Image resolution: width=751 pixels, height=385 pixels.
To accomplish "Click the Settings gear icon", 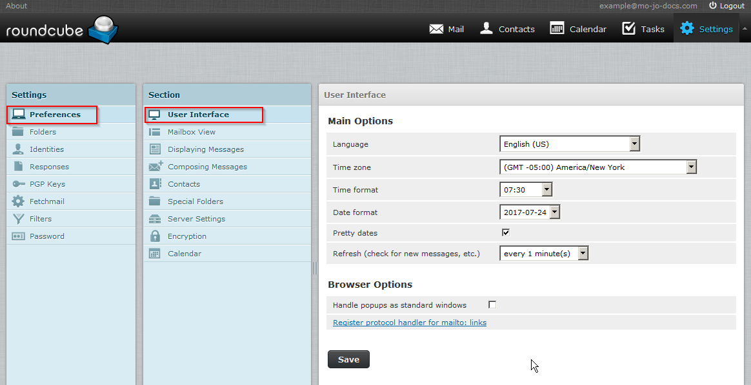I will (x=687, y=28).
